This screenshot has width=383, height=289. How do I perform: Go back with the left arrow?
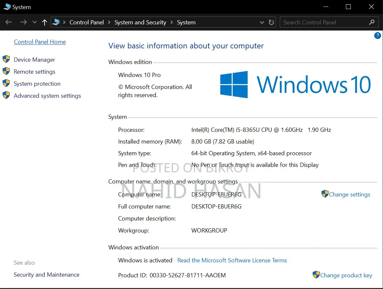[8, 22]
